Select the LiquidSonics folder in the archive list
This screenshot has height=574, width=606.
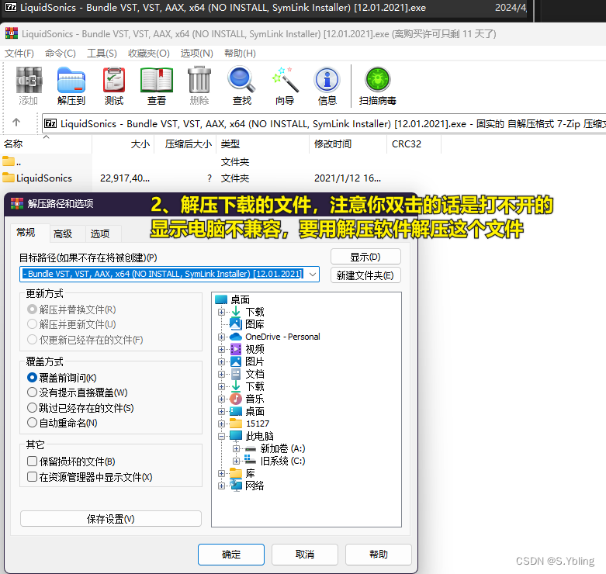tap(37, 178)
